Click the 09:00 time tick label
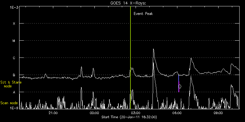The width and height of the screenshot is (245, 122). (218, 113)
